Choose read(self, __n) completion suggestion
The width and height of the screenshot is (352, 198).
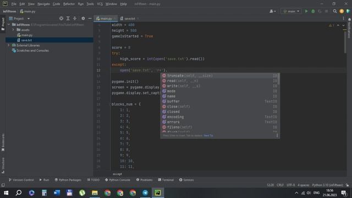[x=219, y=81]
